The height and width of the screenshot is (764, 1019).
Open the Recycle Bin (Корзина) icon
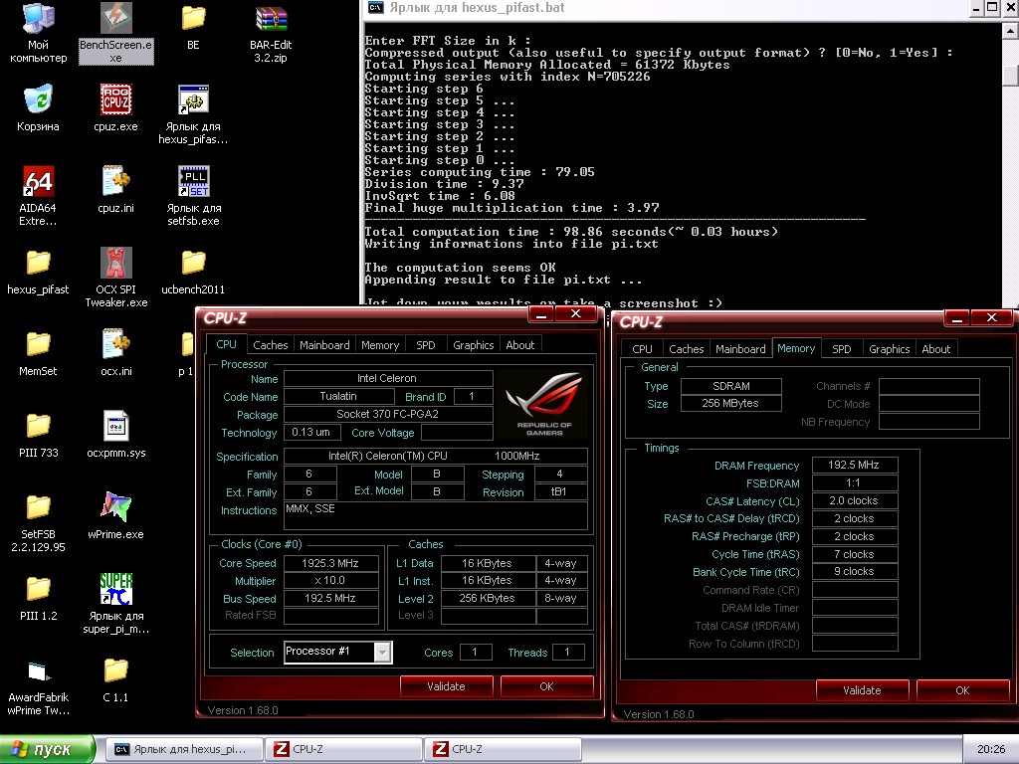(39, 107)
